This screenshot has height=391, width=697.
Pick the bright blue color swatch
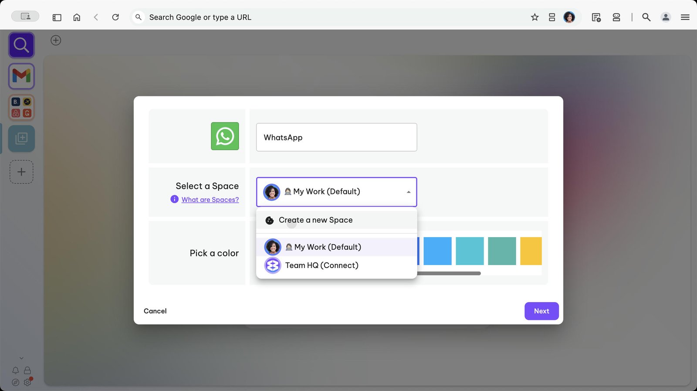tap(437, 251)
